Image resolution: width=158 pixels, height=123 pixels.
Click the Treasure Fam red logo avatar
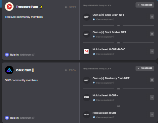9,7
